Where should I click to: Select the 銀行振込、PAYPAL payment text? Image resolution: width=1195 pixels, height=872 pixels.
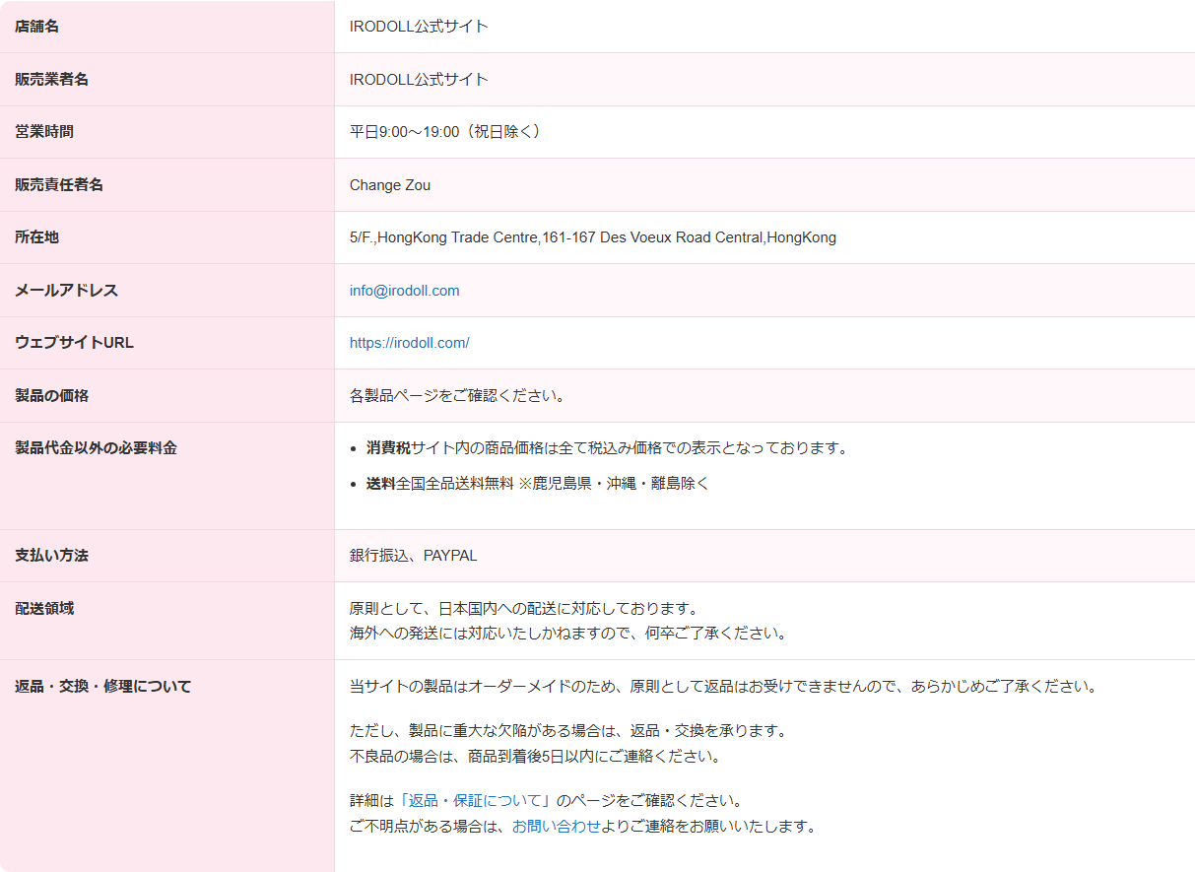pos(414,556)
